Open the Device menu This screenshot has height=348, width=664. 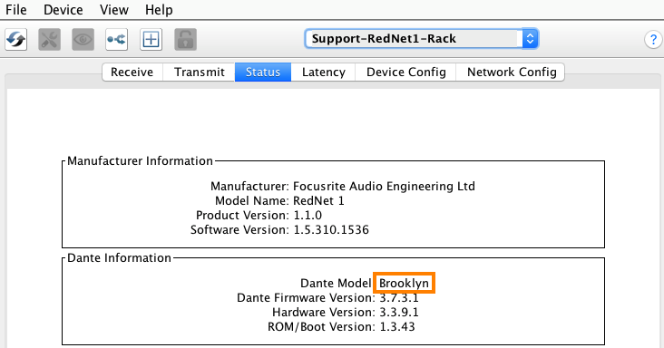pyautogui.click(x=63, y=10)
